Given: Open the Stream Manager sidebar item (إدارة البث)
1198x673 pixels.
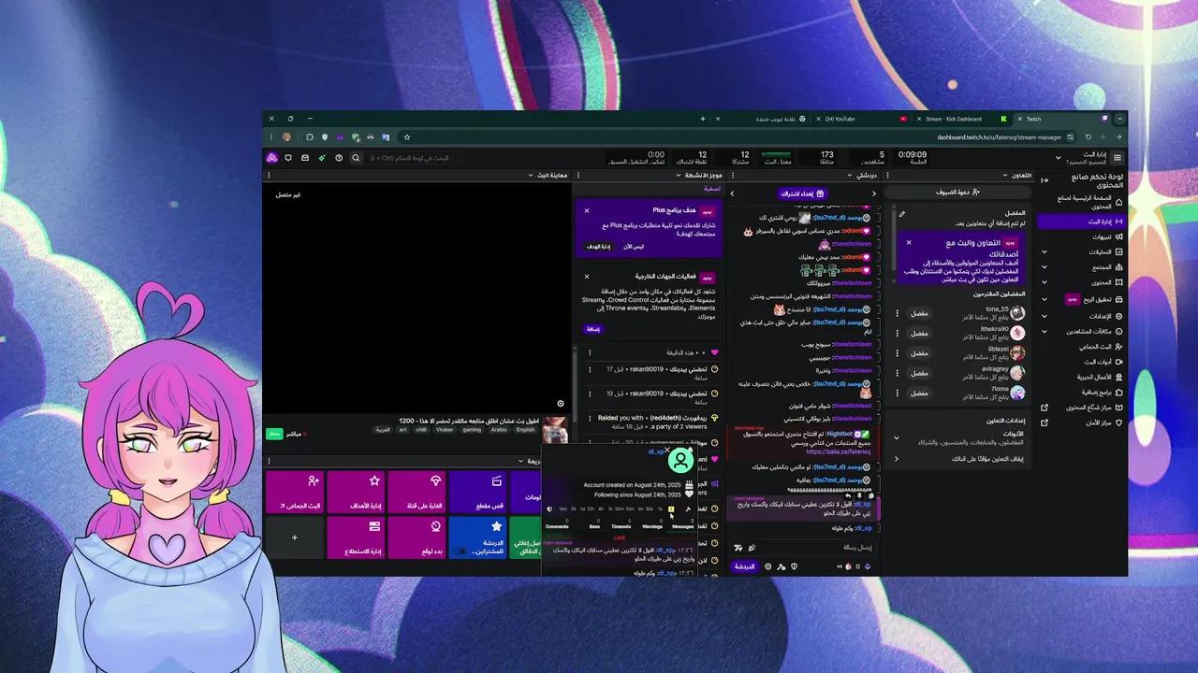Looking at the screenshot, I should click(x=1081, y=222).
